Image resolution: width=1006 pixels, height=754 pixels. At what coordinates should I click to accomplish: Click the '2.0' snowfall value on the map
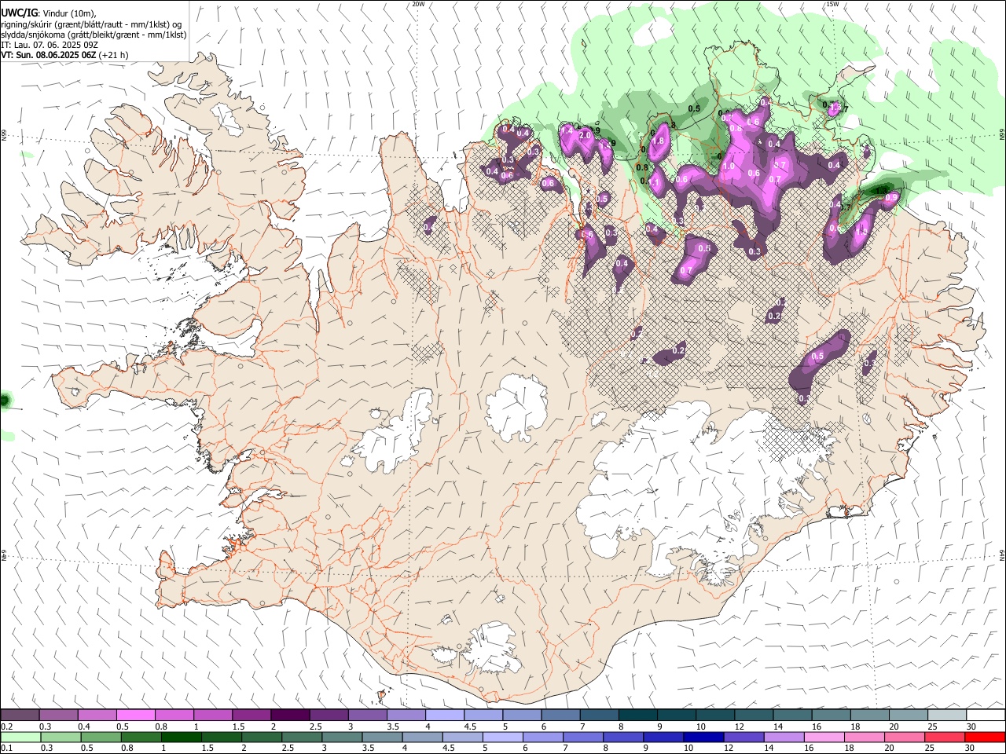[585, 135]
